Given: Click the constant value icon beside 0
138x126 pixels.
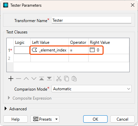Looking at the screenshot, I should [92, 50].
